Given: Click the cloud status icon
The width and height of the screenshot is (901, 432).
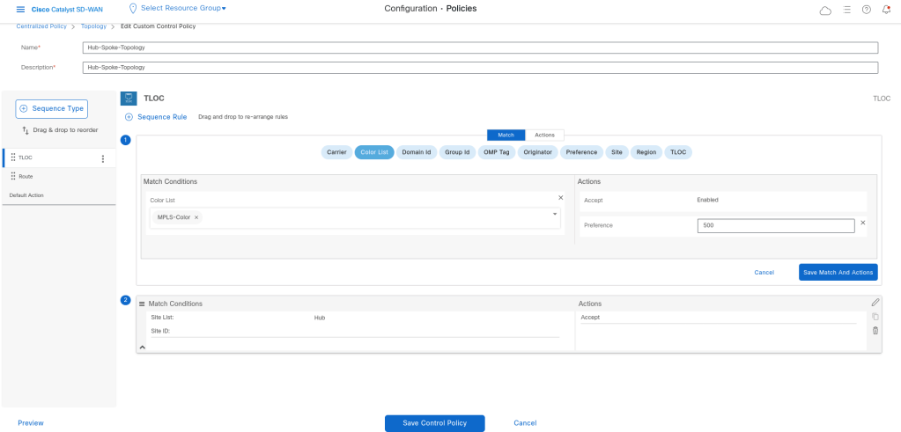Looking at the screenshot, I should (825, 10).
